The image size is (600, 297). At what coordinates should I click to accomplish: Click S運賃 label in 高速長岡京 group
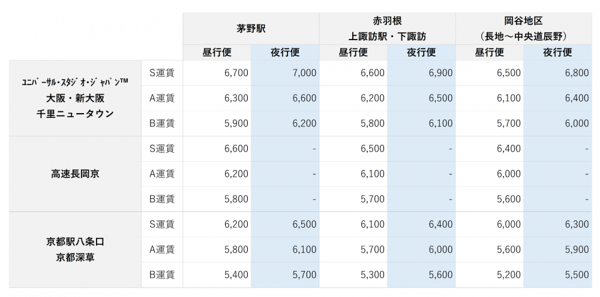[162, 148]
